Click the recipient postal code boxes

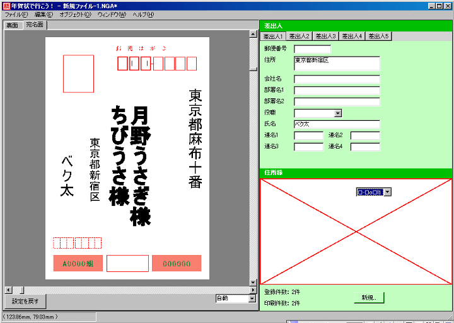(x=157, y=64)
